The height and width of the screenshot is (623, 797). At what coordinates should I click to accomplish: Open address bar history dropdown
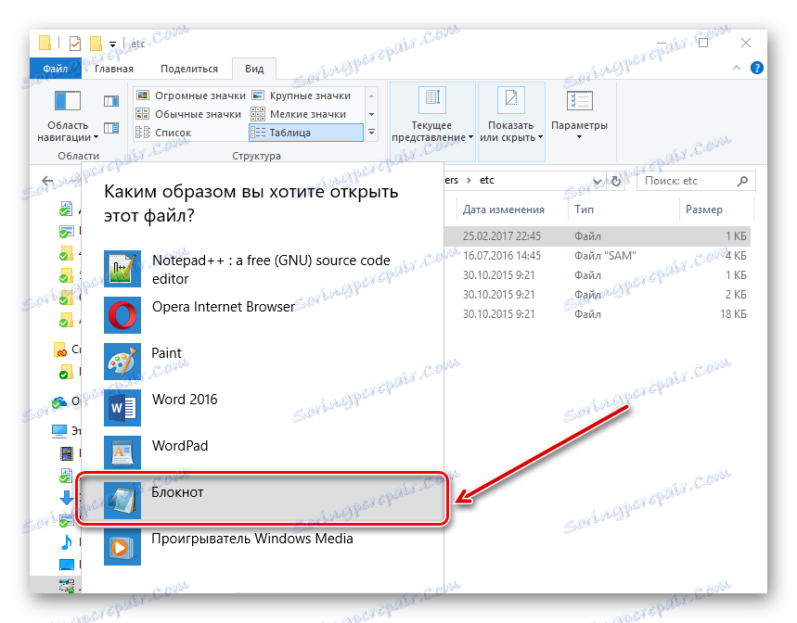tap(598, 181)
